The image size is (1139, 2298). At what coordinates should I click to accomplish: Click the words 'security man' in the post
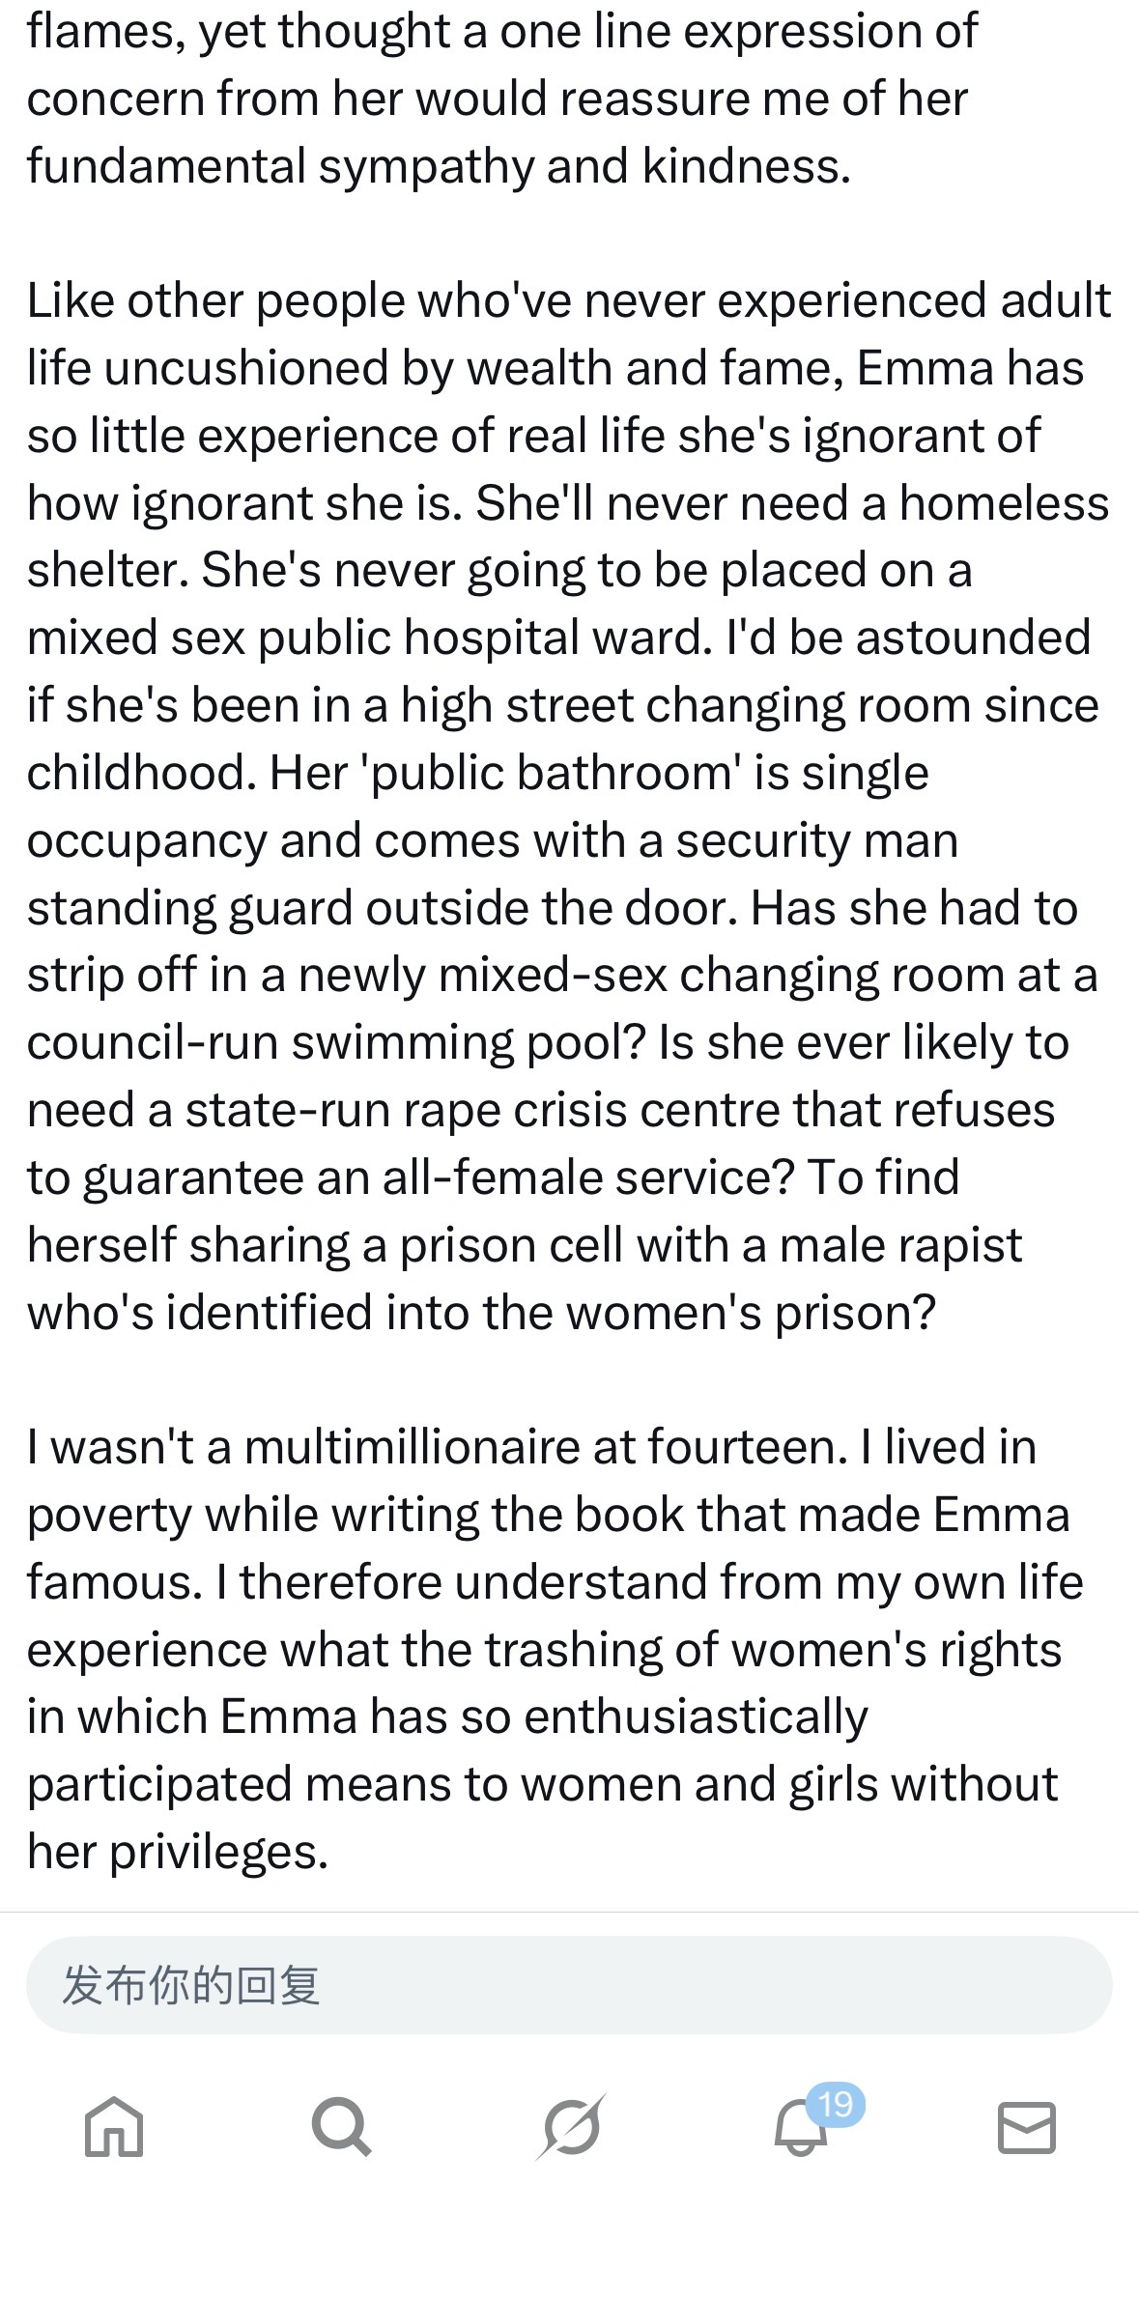tap(816, 840)
